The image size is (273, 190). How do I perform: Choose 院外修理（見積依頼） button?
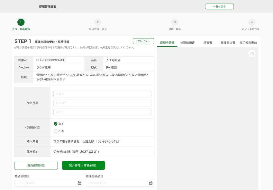tap(83, 166)
